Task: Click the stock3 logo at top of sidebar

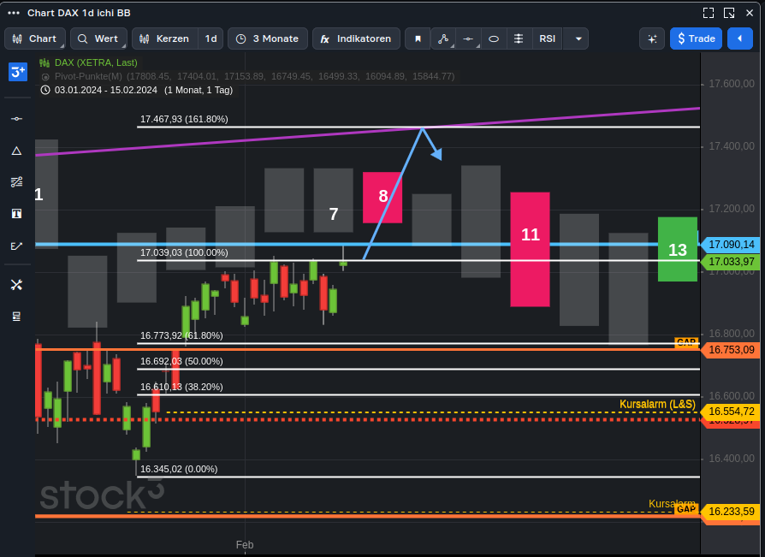Action: click(x=16, y=73)
